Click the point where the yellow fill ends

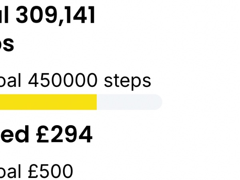tap(97, 102)
